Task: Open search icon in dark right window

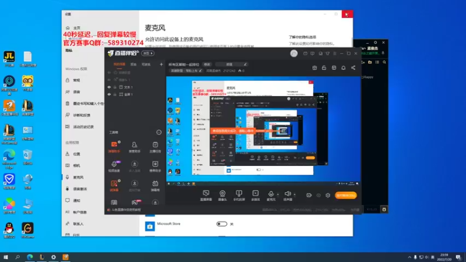Action: coord(384,62)
